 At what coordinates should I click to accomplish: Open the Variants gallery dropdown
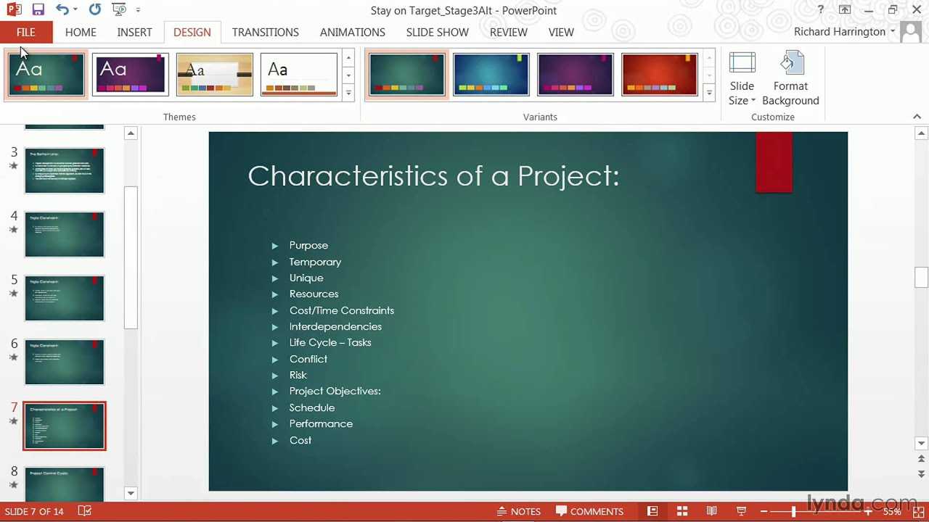click(x=708, y=93)
